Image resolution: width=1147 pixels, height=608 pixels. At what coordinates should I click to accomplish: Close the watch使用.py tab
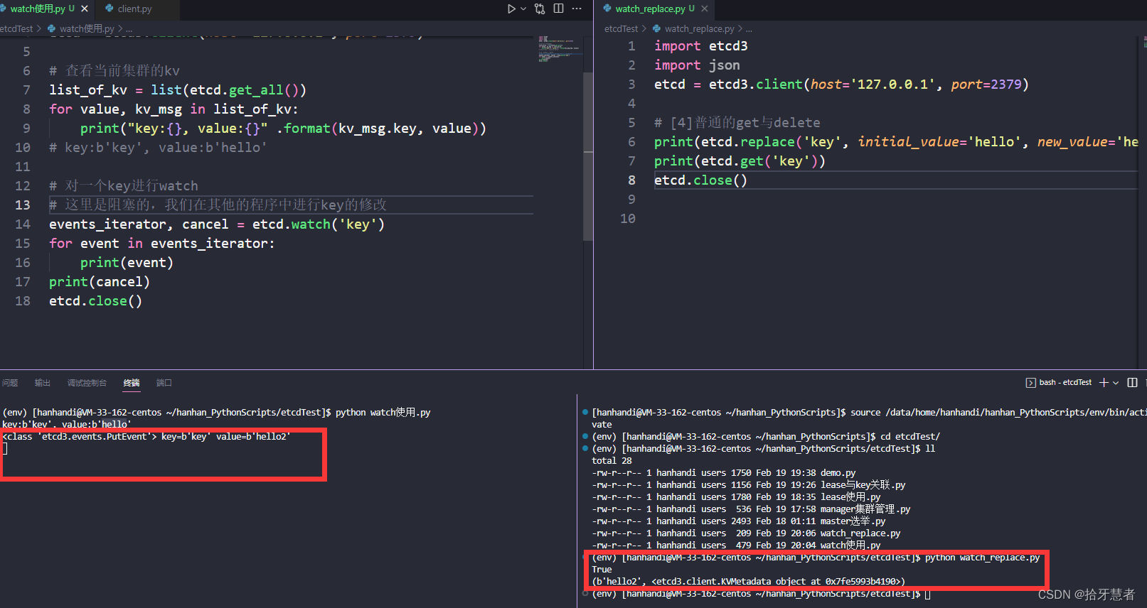coord(85,9)
